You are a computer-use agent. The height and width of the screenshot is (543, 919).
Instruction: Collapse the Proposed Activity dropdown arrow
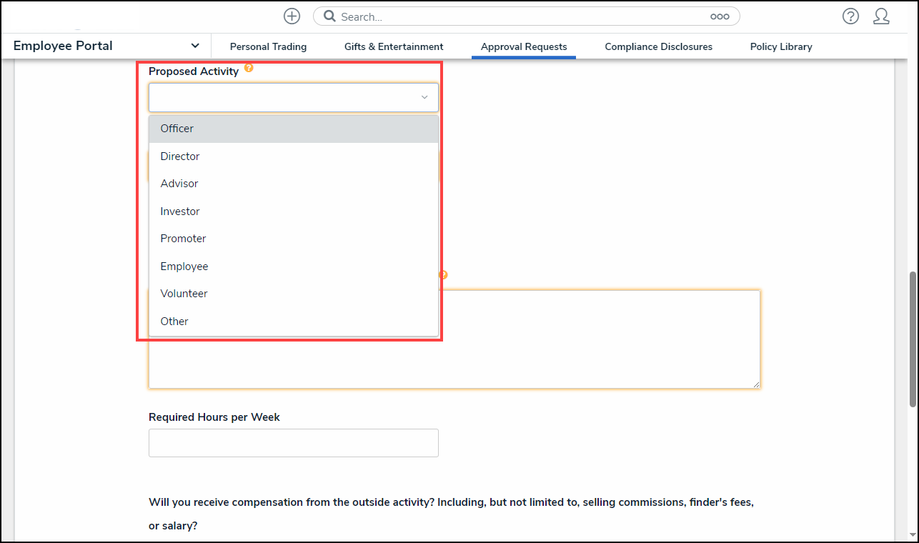pos(424,97)
